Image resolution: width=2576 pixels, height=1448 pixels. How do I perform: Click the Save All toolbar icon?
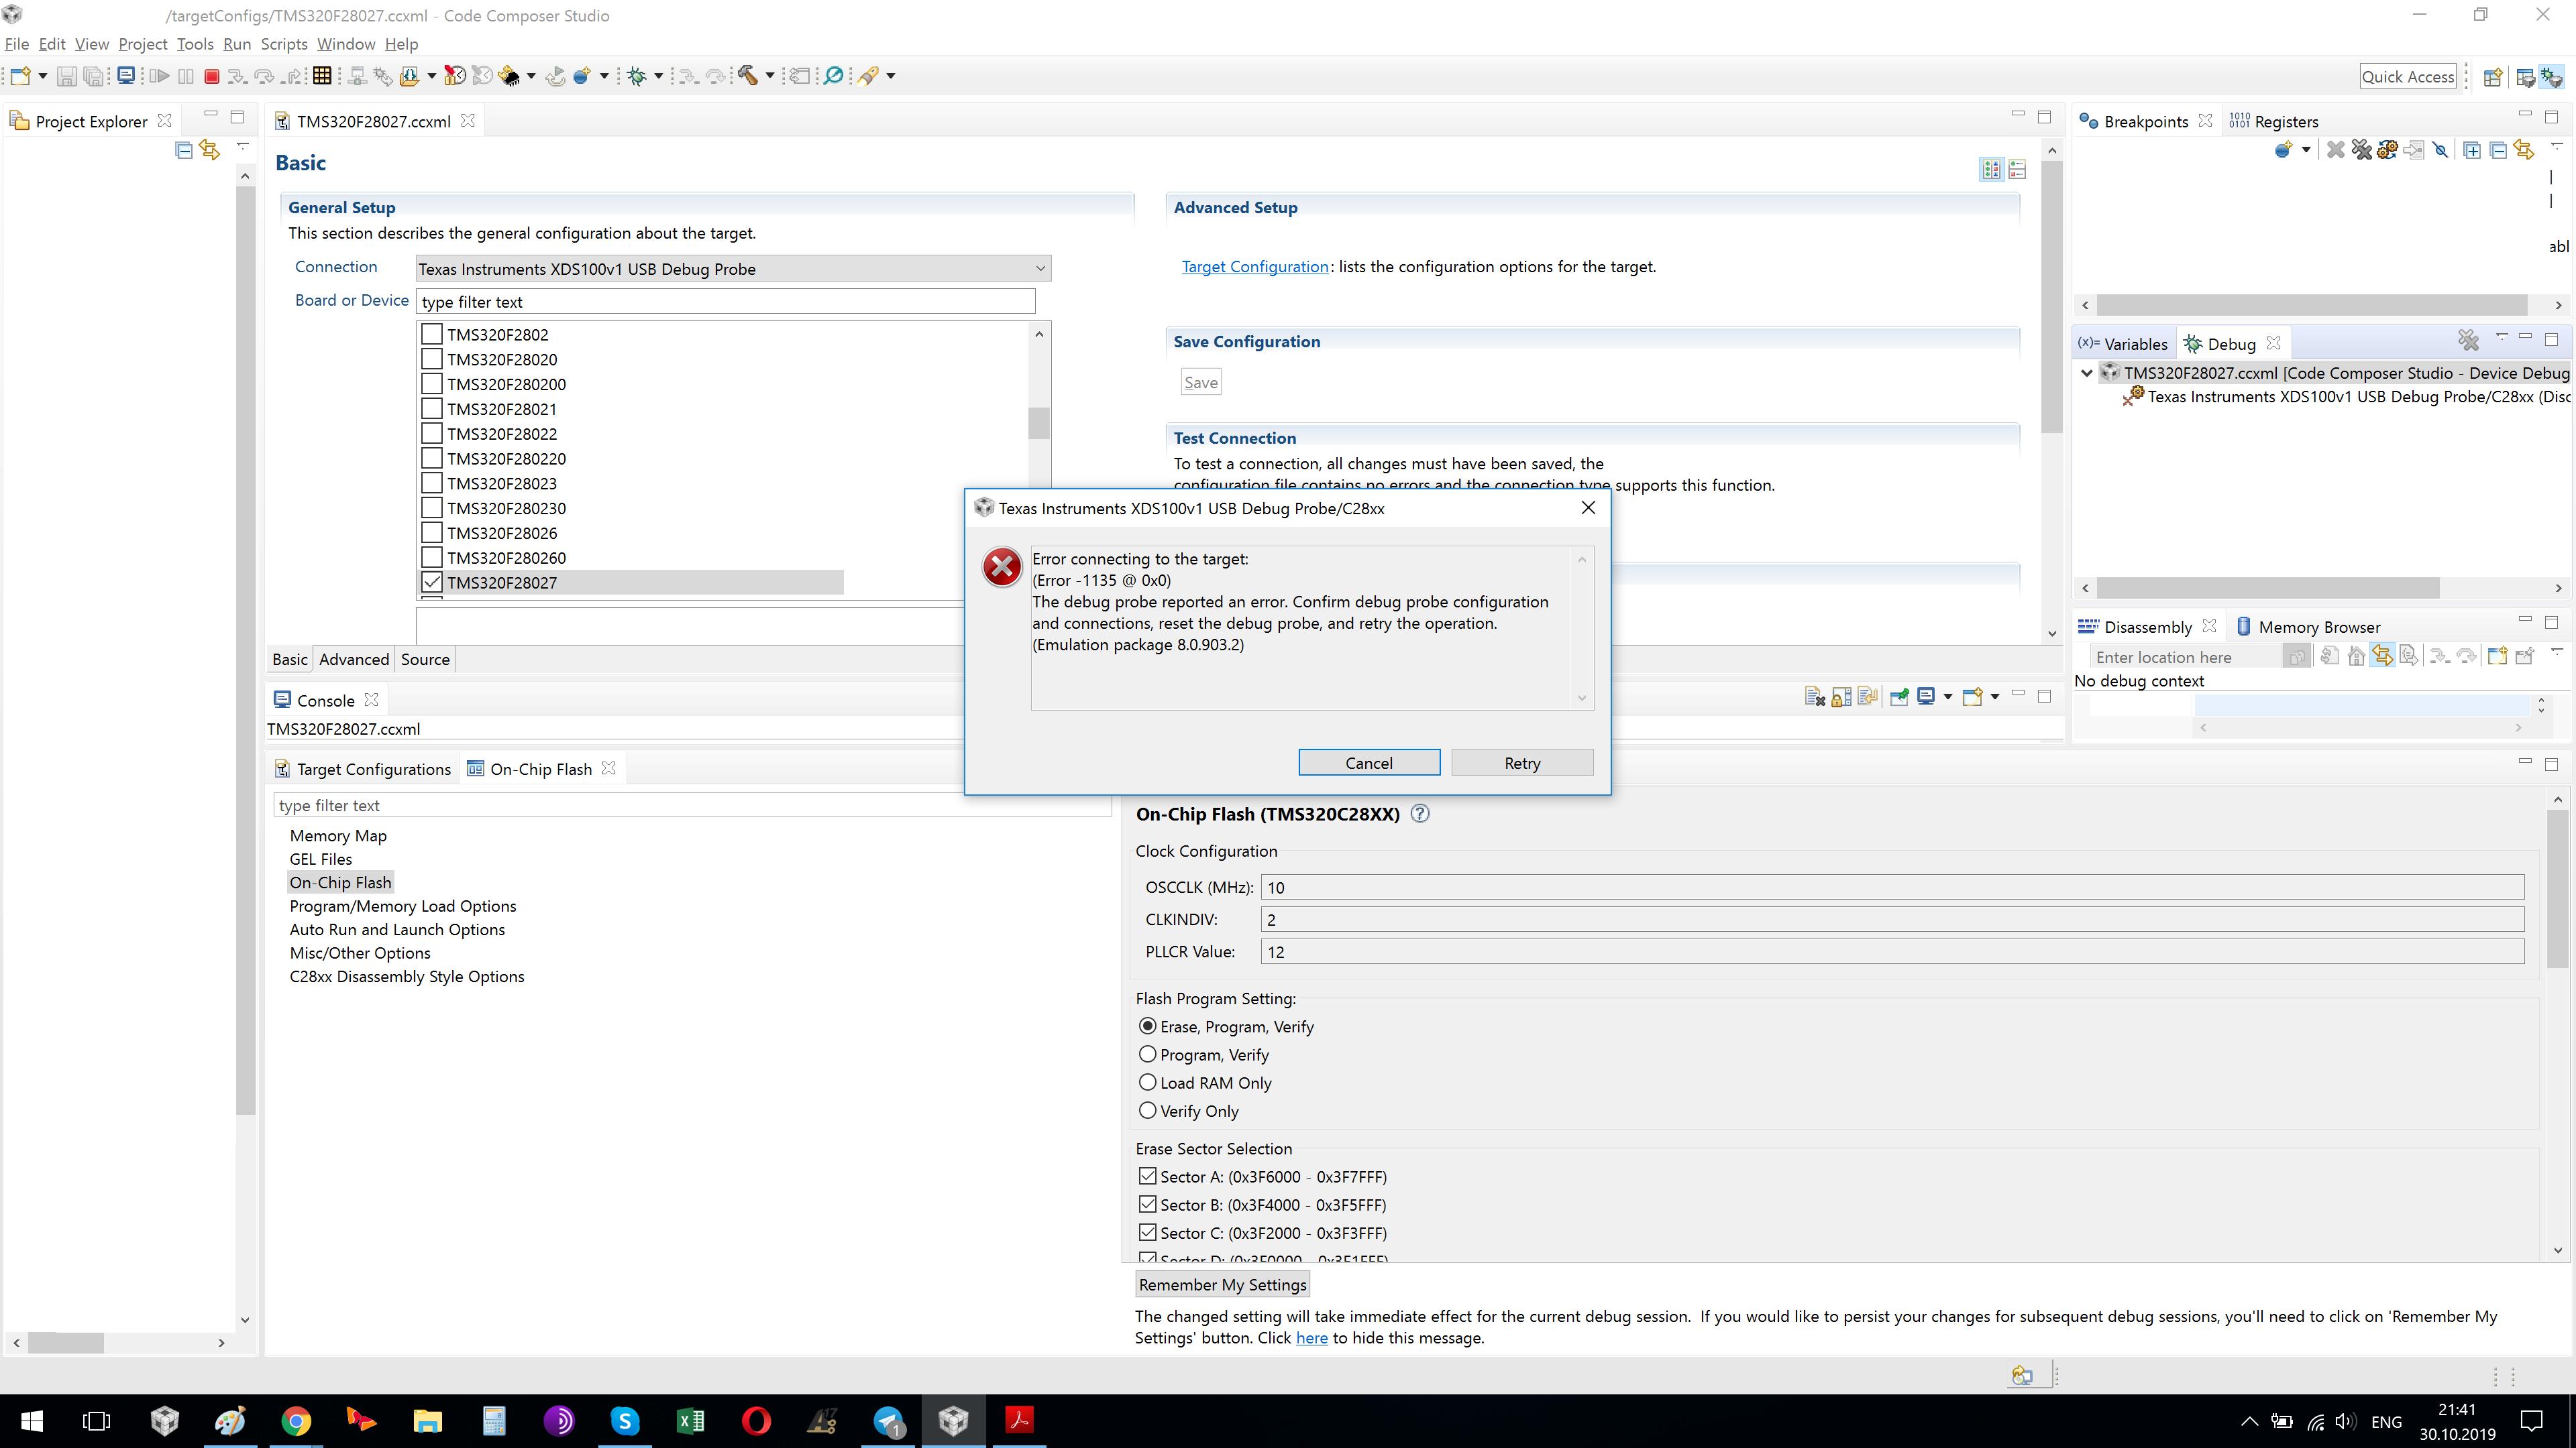point(93,76)
